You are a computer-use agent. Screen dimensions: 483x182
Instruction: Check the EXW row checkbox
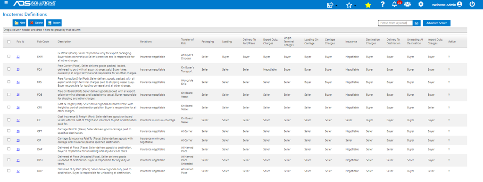[x=8, y=57]
